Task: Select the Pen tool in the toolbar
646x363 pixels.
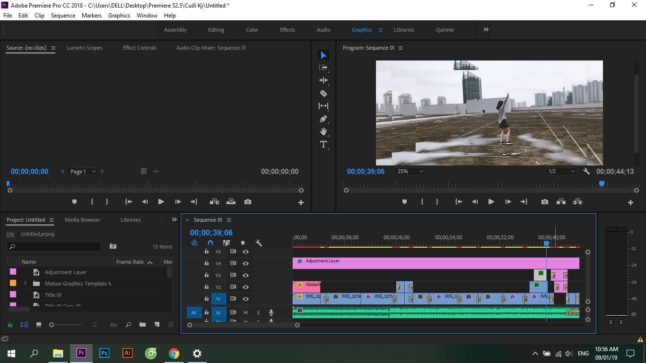Action: [x=323, y=119]
